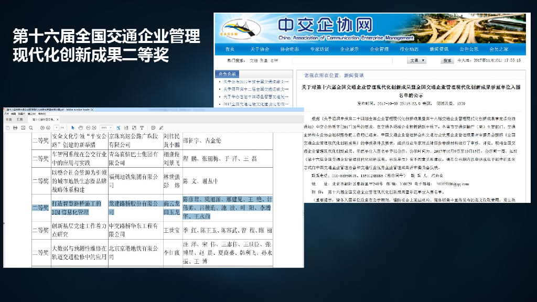Screen dimensions: 537x302
Task: Select the open PDF document tab
Action: pyautogui.click(x=43, y=120)
